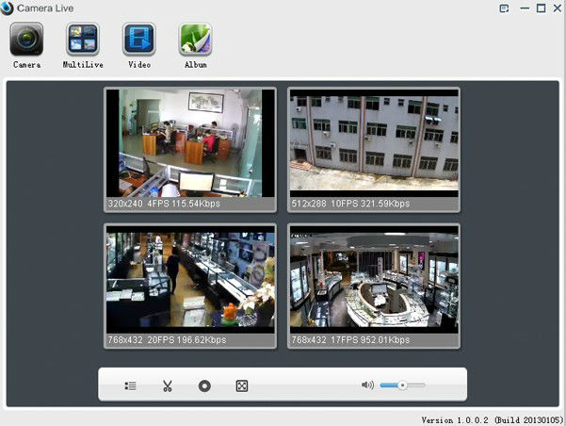Click the Version 1.0.0.2 build text
The height and width of the screenshot is (426, 566).
[x=493, y=420]
